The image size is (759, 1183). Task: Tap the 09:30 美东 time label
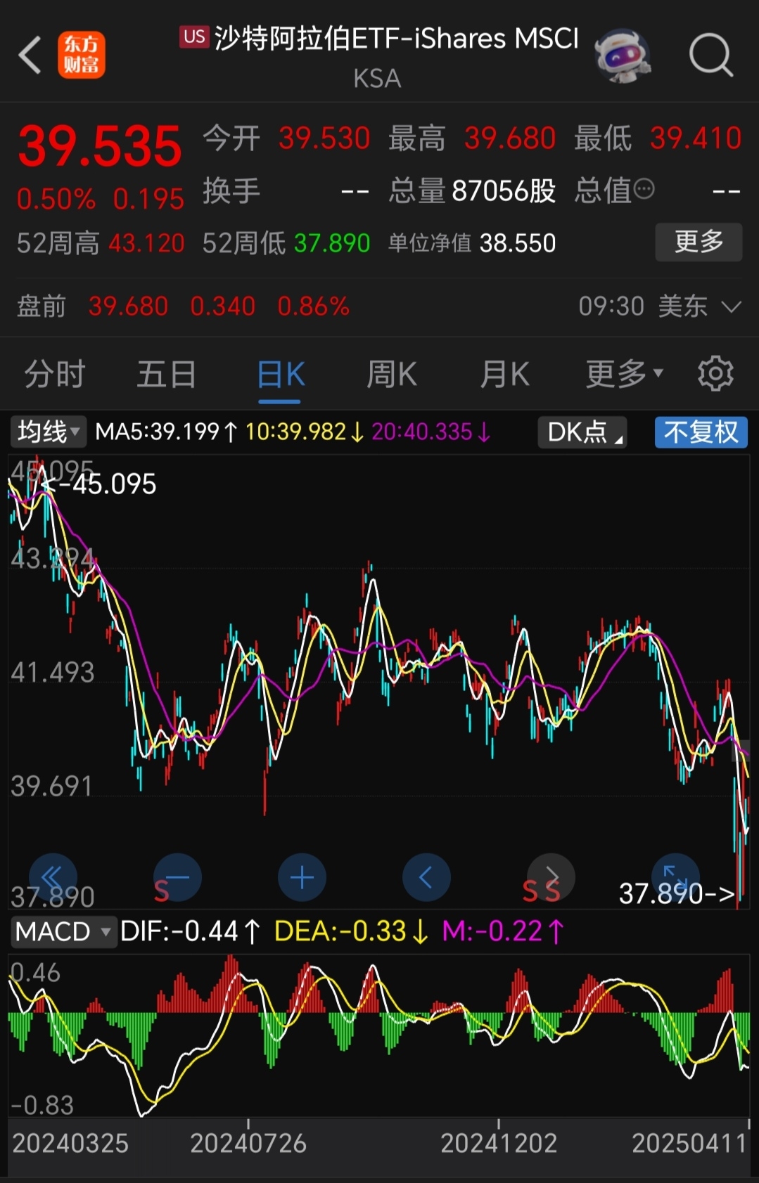point(643,306)
